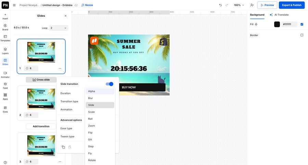This screenshot has height=165, width=308.
Task: Click the Preview button
Action: (267, 5)
